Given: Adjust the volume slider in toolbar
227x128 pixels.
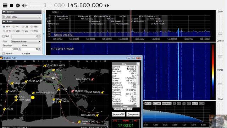Looking at the screenshot, I should (45, 5).
